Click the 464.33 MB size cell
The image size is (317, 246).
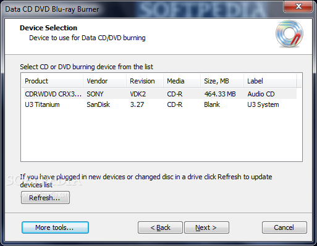point(220,94)
